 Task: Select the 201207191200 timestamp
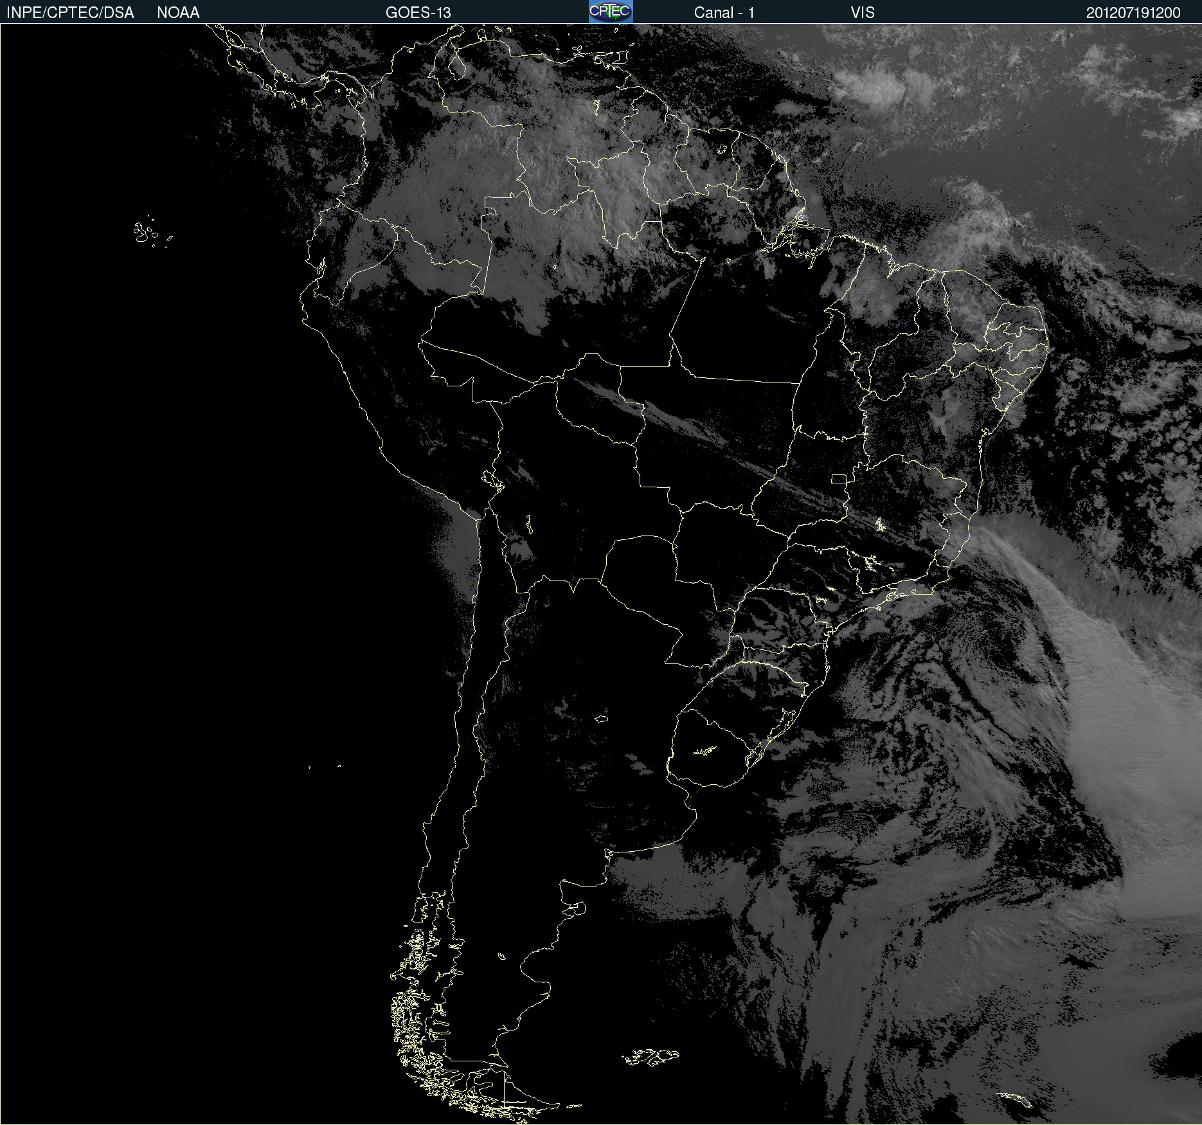[x=1133, y=13]
